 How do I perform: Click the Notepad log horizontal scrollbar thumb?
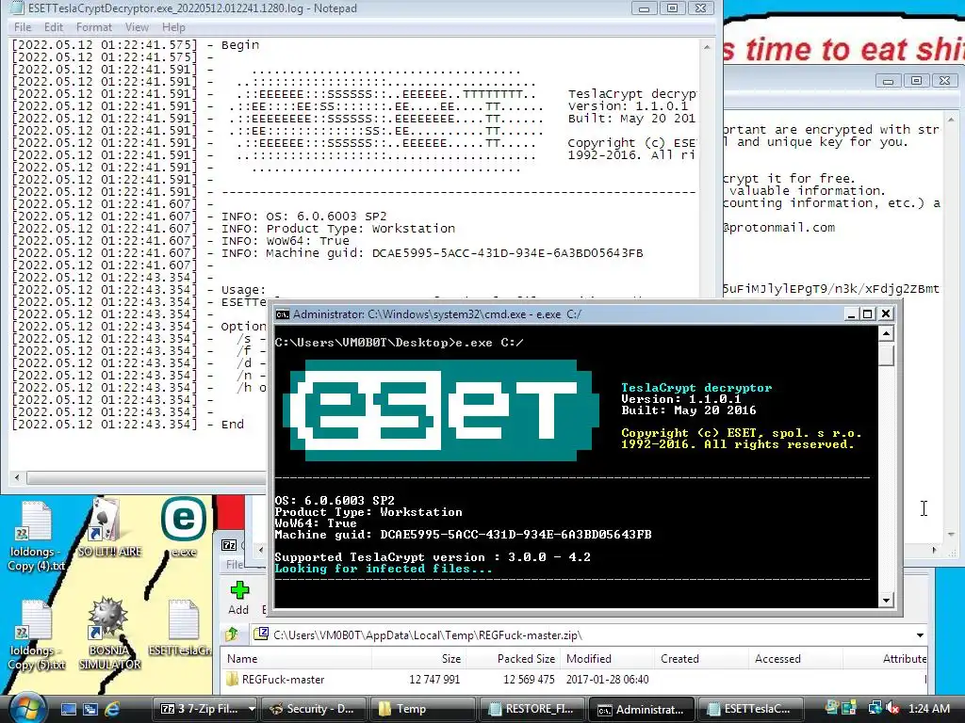(146, 477)
